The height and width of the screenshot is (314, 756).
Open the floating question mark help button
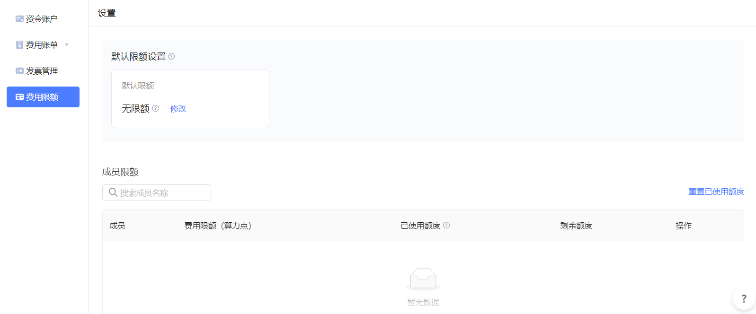(x=744, y=298)
